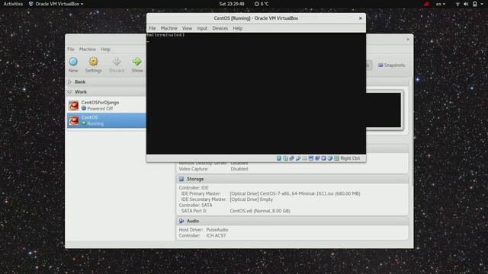Open View menu in the CentOS VM window
488x274 pixels.
(187, 28)
